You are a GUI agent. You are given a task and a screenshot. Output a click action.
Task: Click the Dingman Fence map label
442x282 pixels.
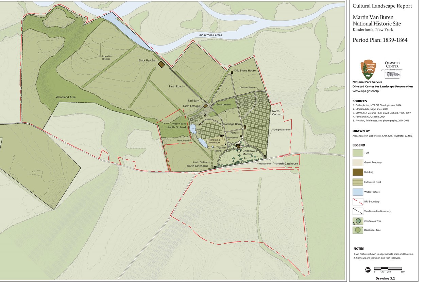coord(283,130)
